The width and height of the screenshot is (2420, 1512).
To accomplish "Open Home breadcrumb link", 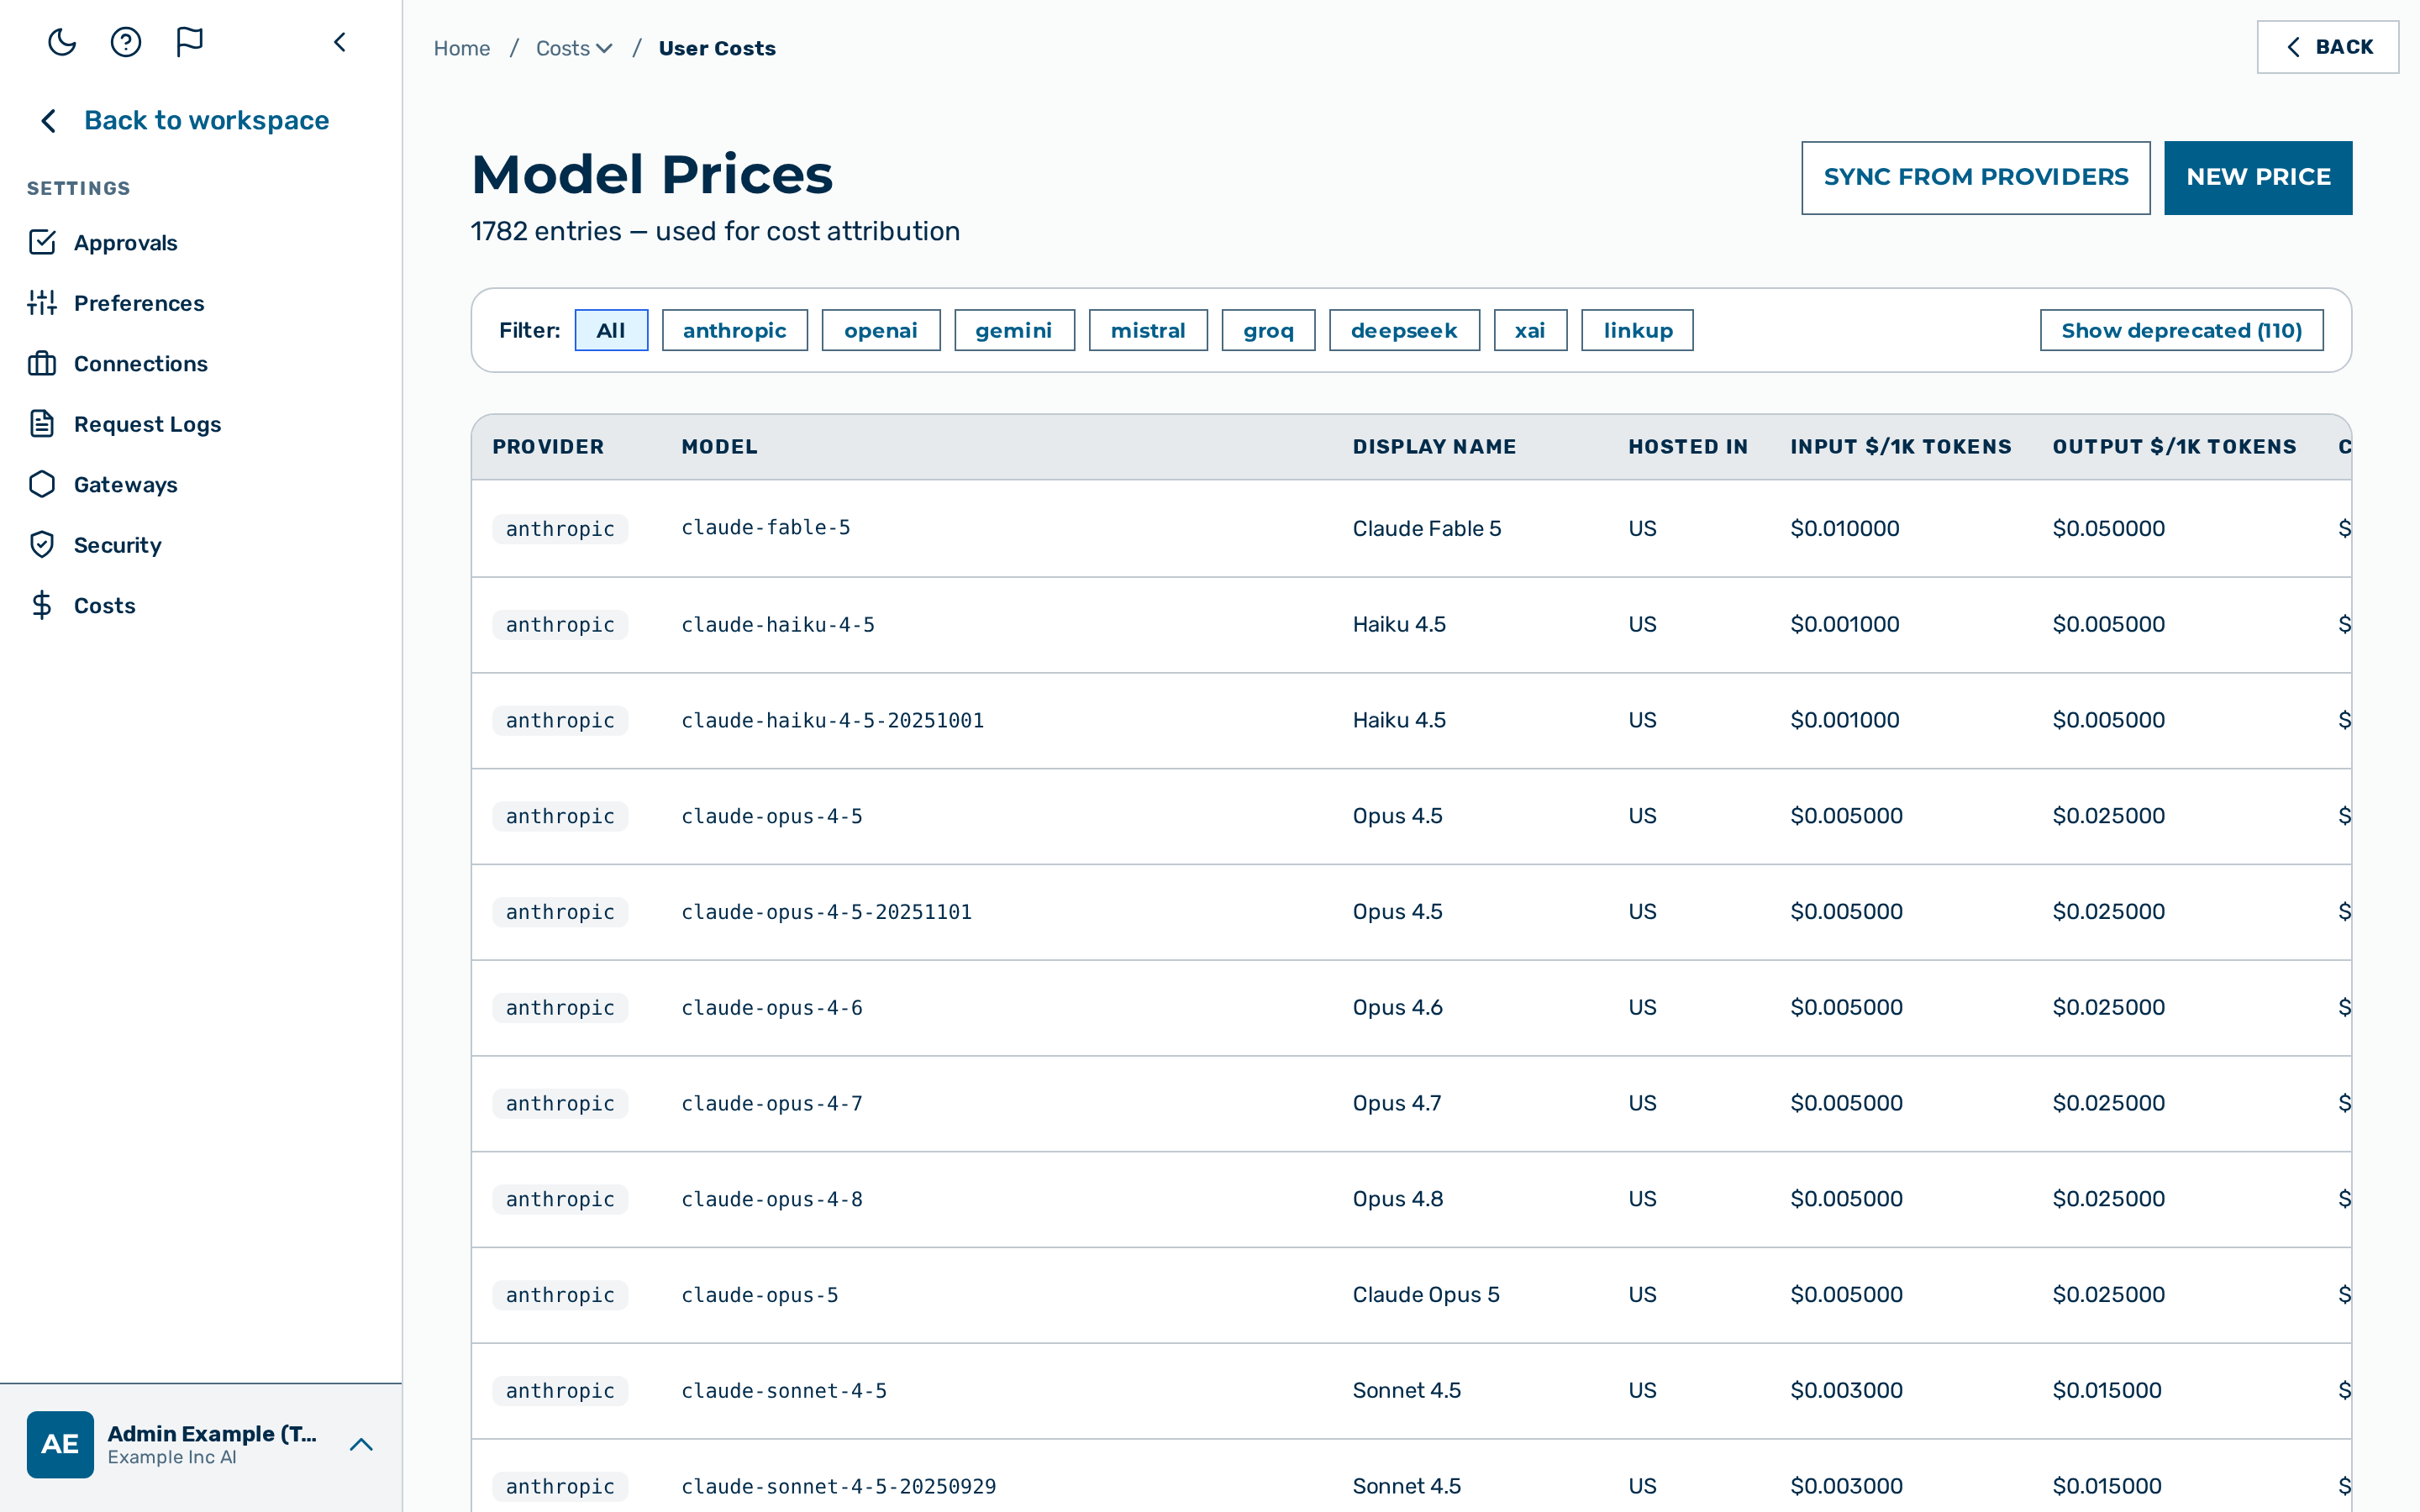I will point(462,48).
